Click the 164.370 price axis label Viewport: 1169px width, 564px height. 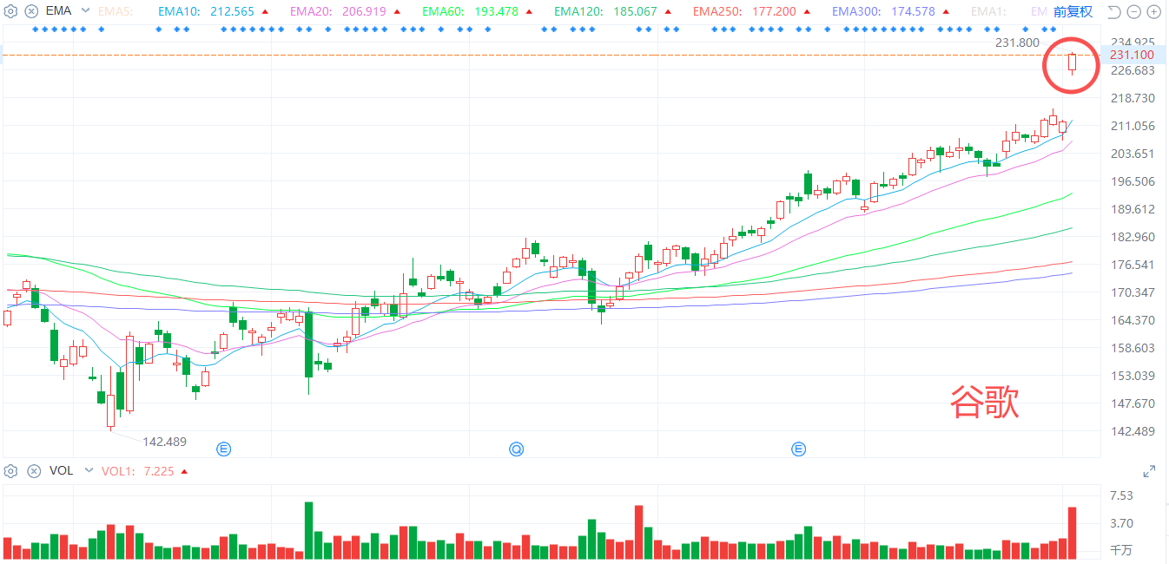click(x=1132, y=320)
